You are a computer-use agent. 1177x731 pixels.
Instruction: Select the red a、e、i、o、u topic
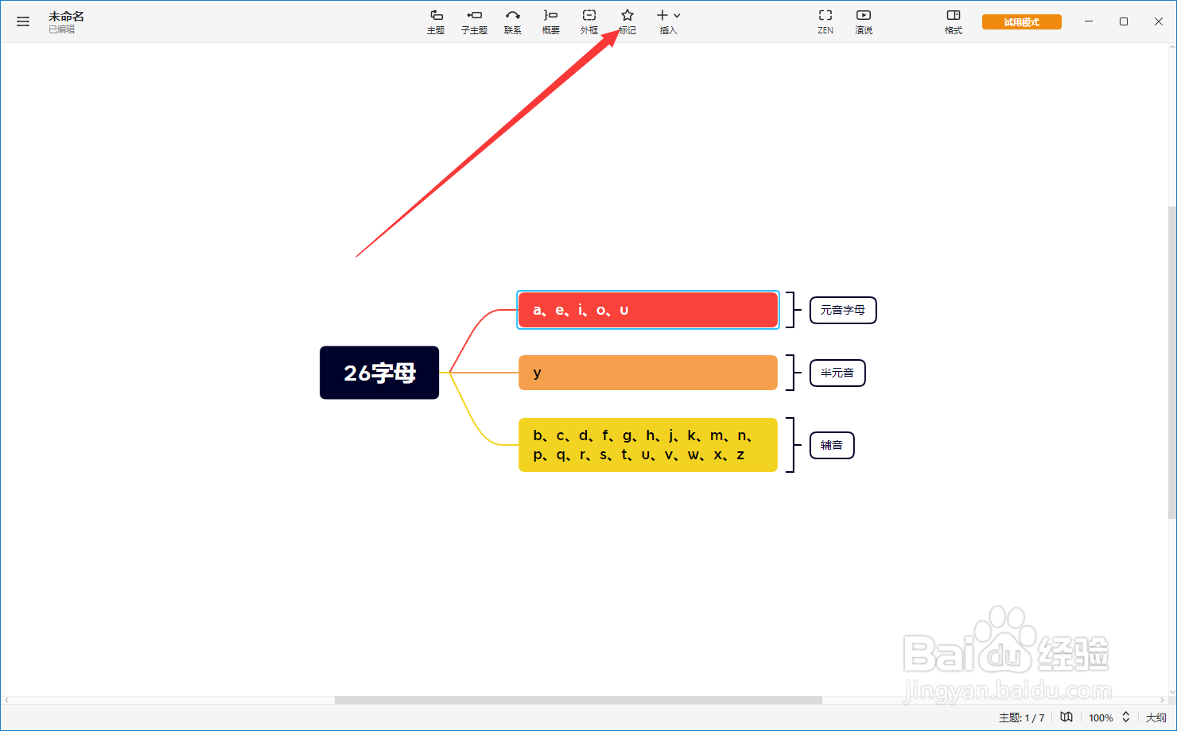(x=648, y=310)
